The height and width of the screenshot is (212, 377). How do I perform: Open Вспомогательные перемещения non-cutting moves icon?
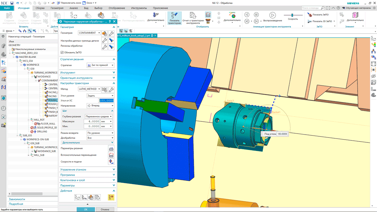[x=111, y=155]
